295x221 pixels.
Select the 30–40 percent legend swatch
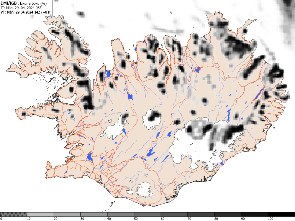94,215
